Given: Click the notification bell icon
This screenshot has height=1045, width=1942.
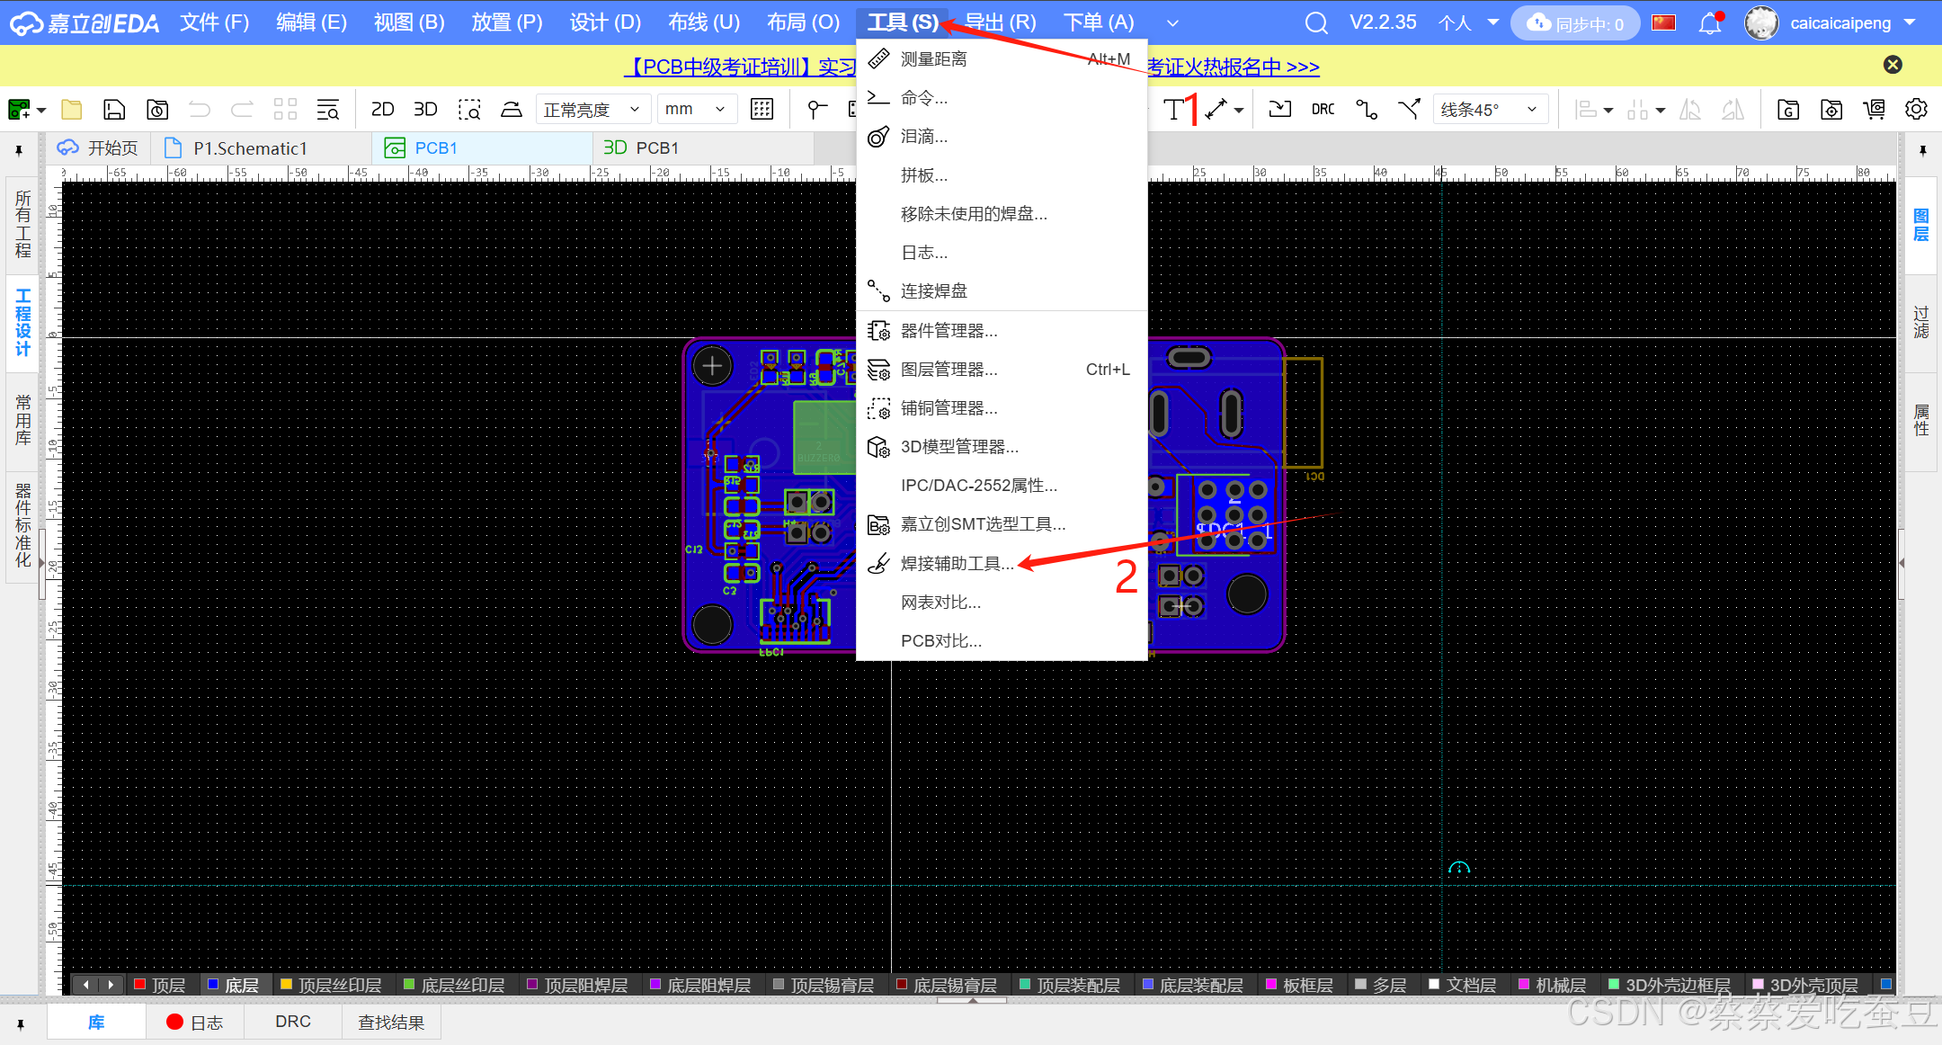Looking at the screenshot, I should pos(1709,23).
